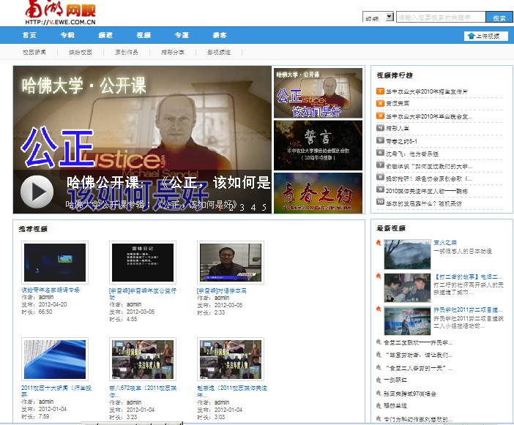Image resolution: width=514 pixels, height=425 pixels.
Task: Open the 2010媒体关注年度人物 ranking entry
Action: click(426, 191)
